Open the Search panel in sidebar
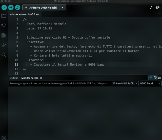The height and width of the screenshot is (140, 162). click(4, 55)
